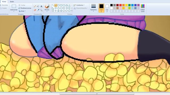Choose the Polygon shape
Viewport: 170px width, 95px height.
coord(67,5)
